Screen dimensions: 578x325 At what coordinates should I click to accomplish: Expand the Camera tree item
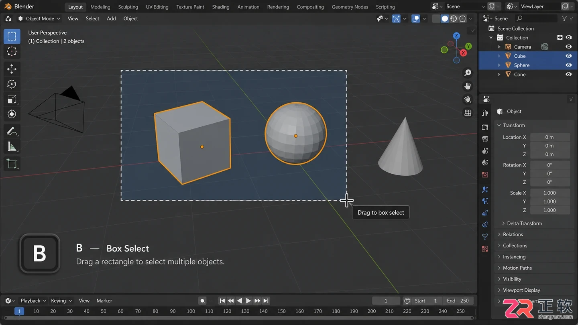click(x=499, y=47)
